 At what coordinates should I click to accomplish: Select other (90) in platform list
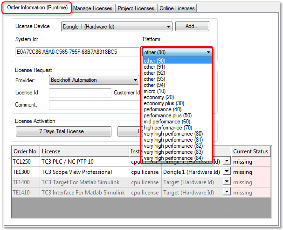(178, 61)
